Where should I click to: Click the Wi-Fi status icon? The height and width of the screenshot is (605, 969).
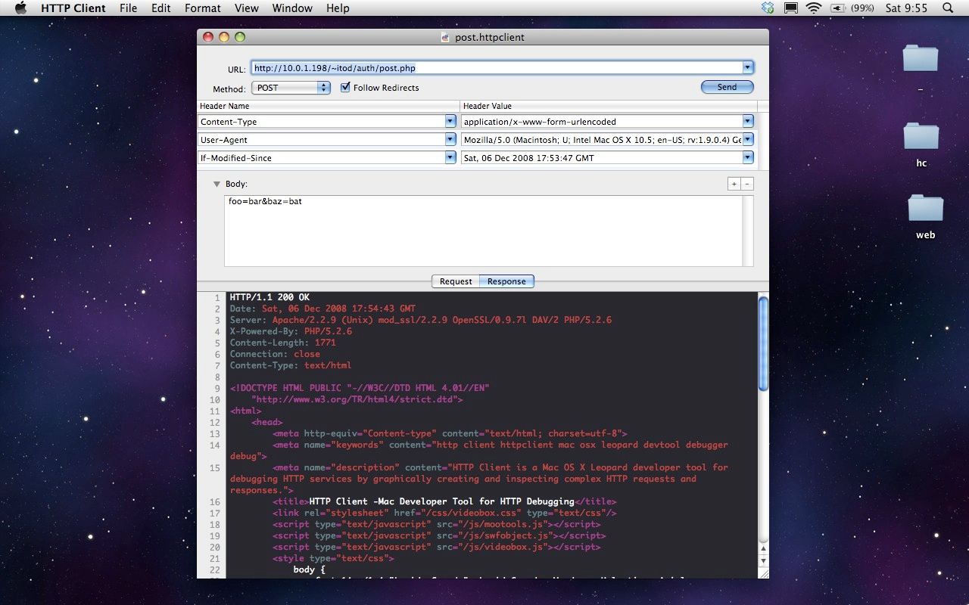pos(812,8)
